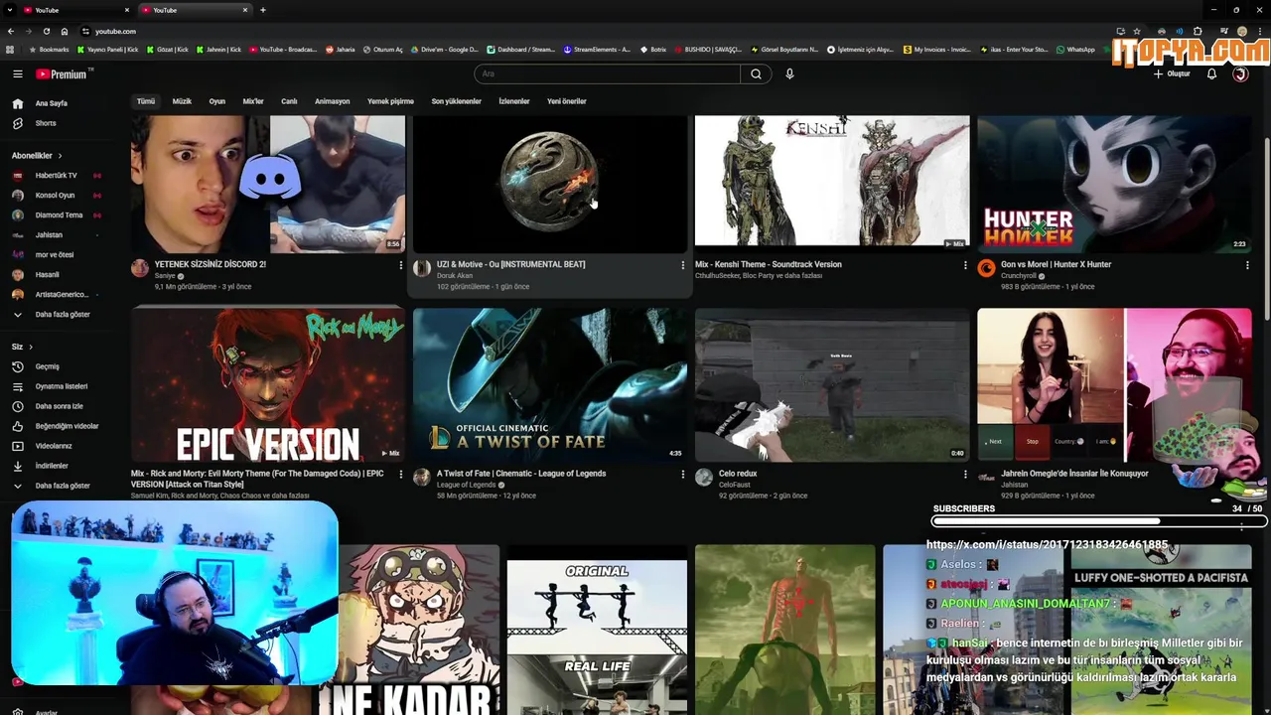1271x715 pixels.
Task: Click the Oluştur create button
Action: click(1172, 73)
